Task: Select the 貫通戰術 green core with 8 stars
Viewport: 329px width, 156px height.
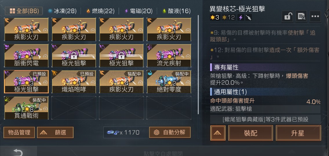Action: [x=26, y=108]
